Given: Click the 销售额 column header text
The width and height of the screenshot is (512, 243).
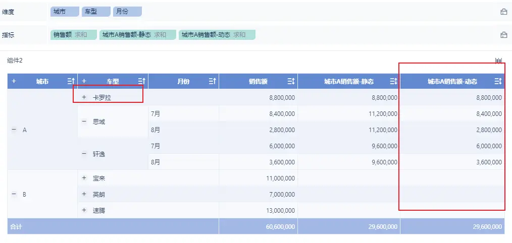Looking at the screenshot, I should point(259,82).
